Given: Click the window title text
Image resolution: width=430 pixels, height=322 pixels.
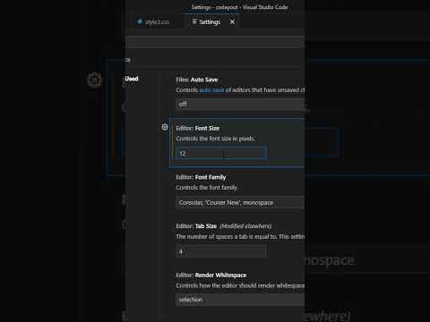Looking at the screenshot, I should coord(239,7).
